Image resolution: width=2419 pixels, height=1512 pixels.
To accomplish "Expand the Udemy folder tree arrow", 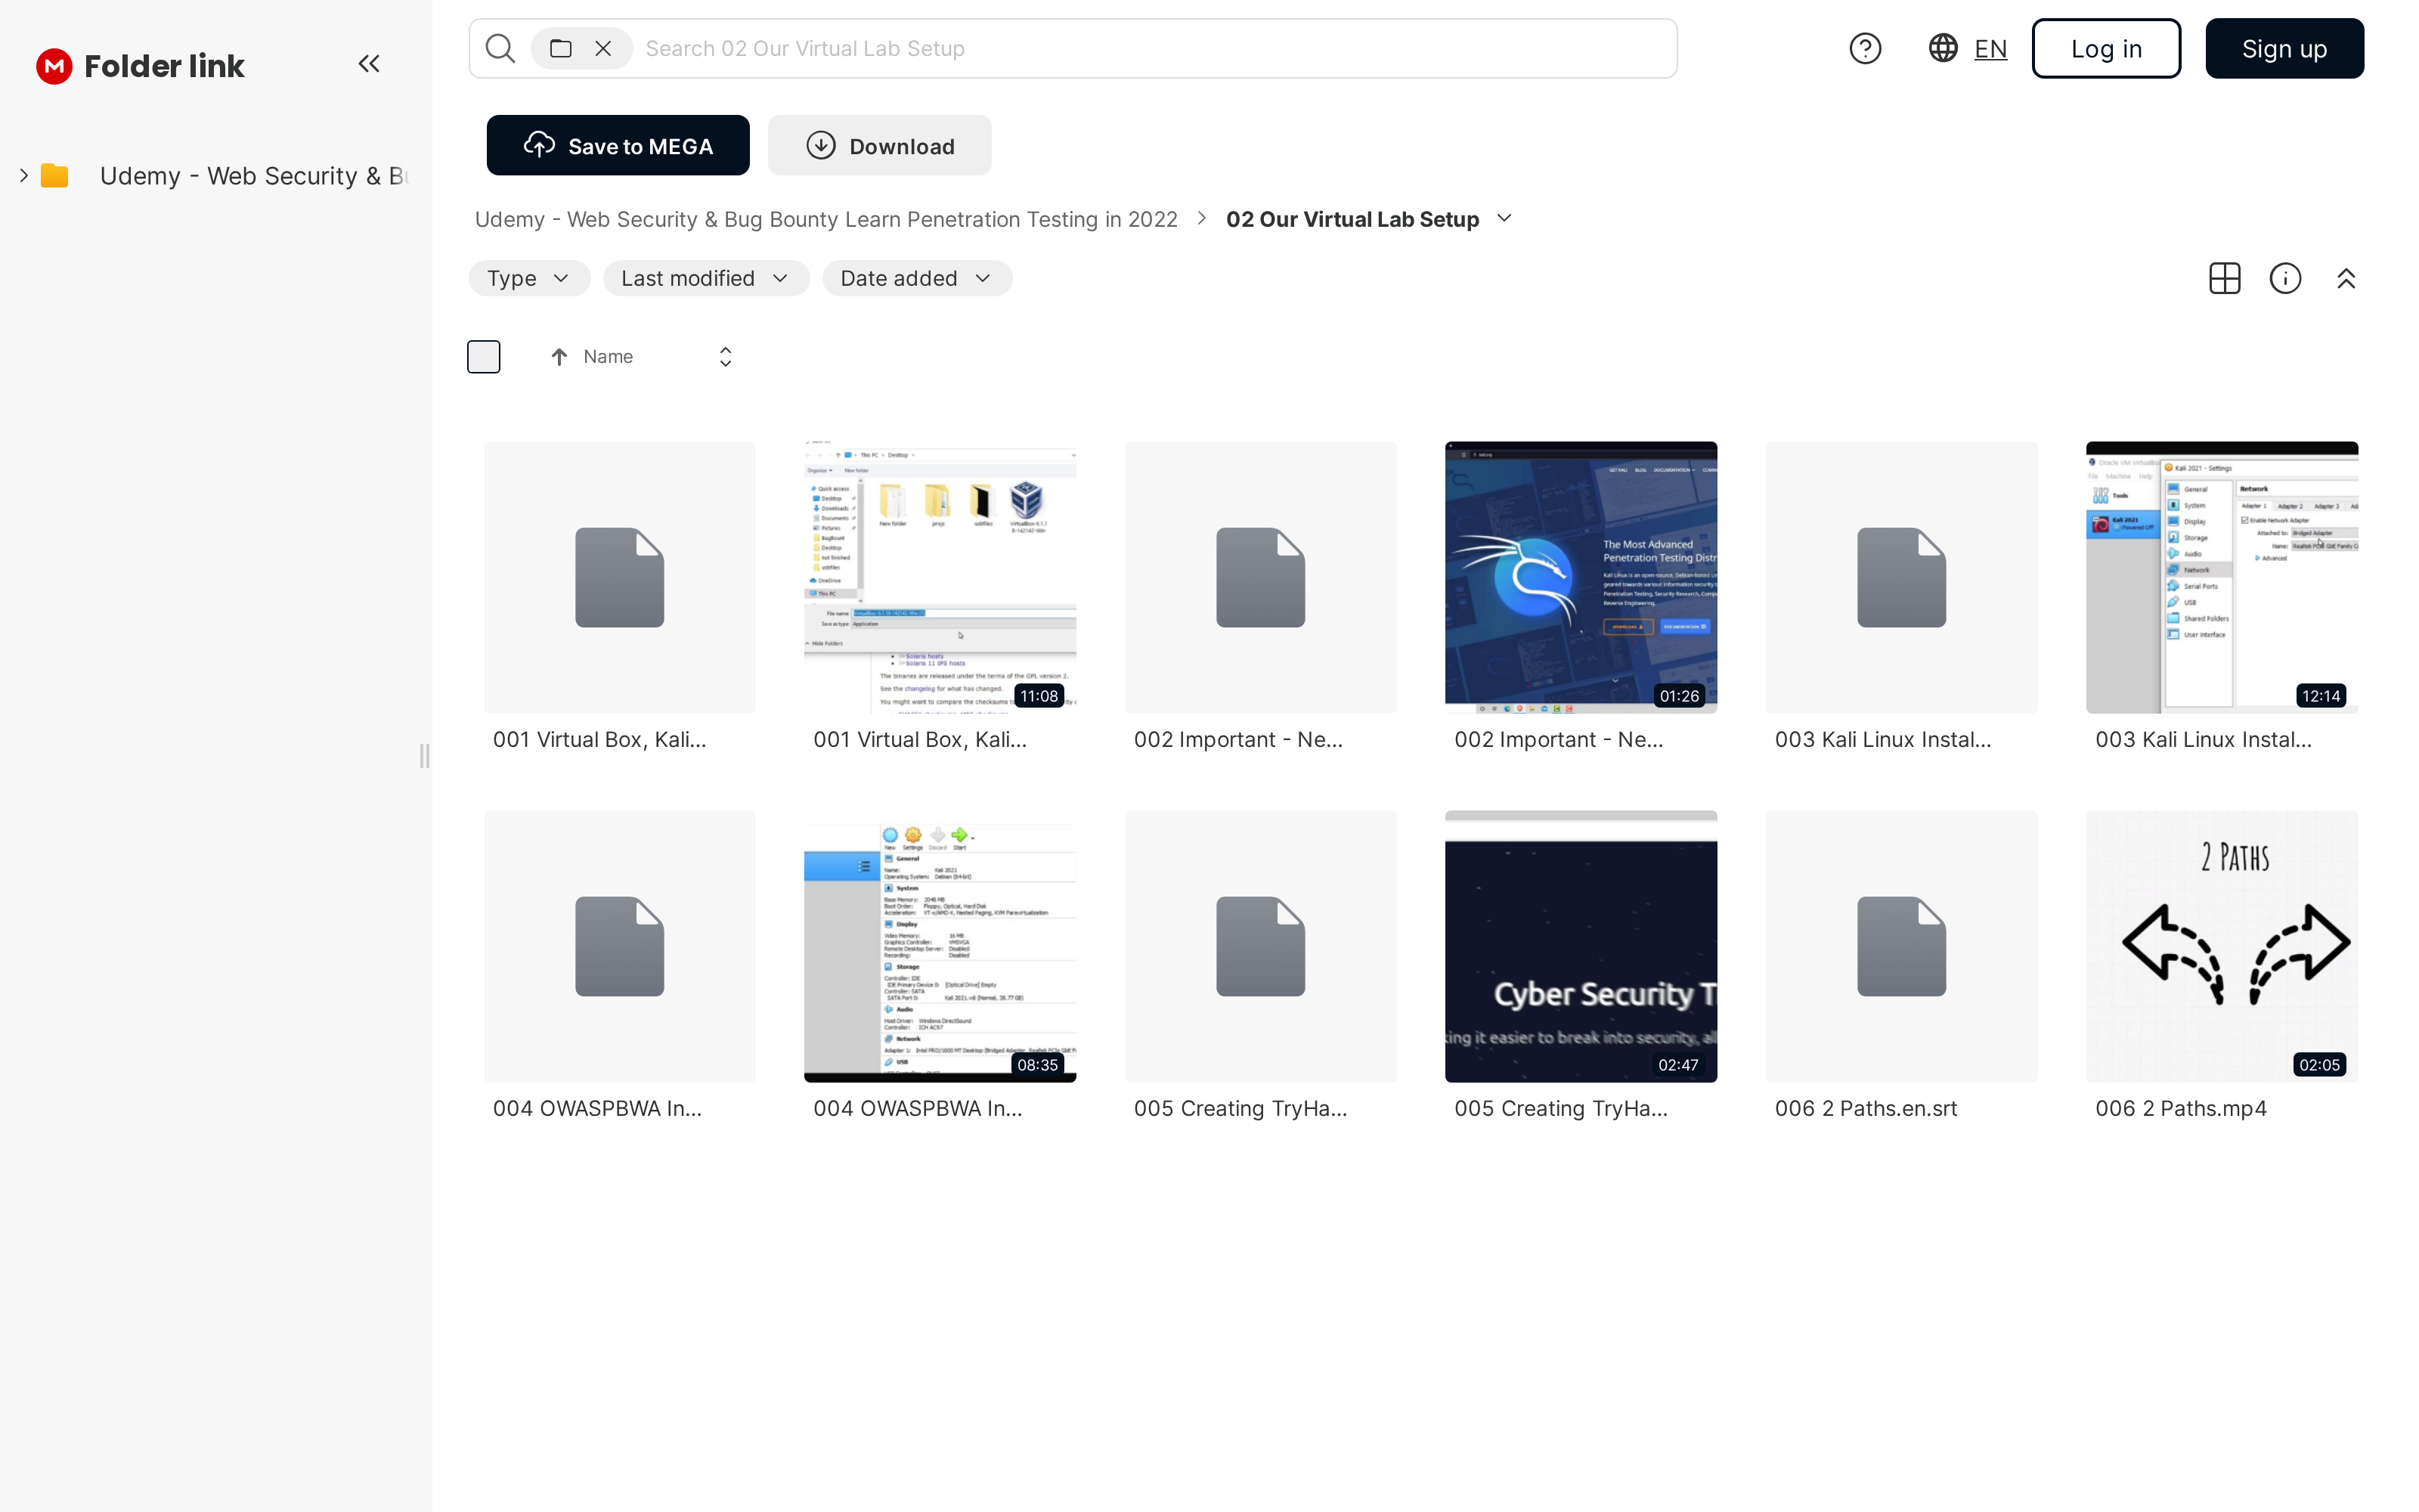I will 23,176.
